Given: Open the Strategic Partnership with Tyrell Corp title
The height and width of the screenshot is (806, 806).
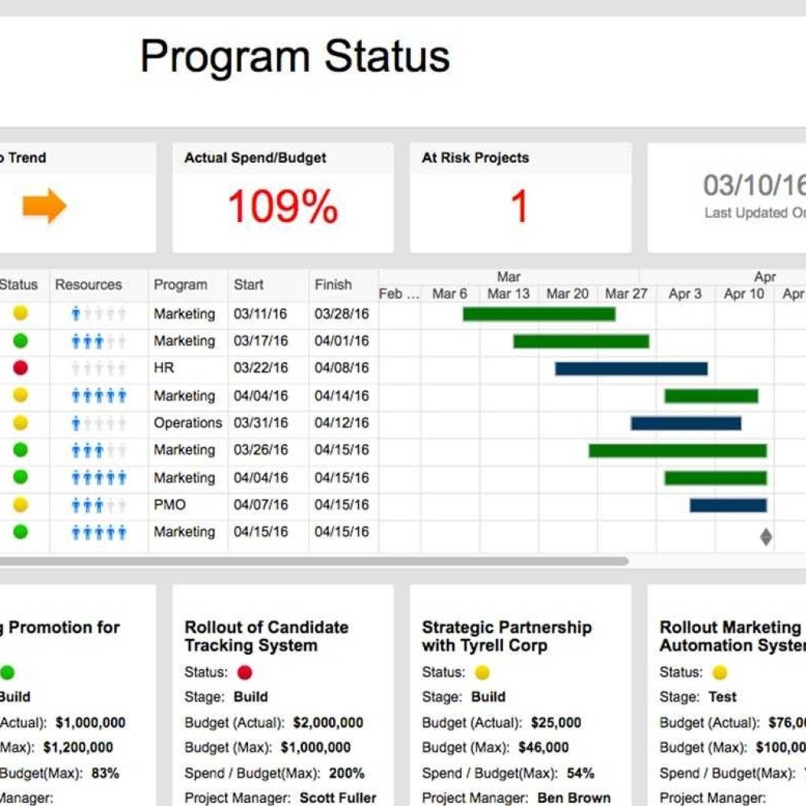Looking at the screenshot, I should pyautogui.click(x=506, y=636).
